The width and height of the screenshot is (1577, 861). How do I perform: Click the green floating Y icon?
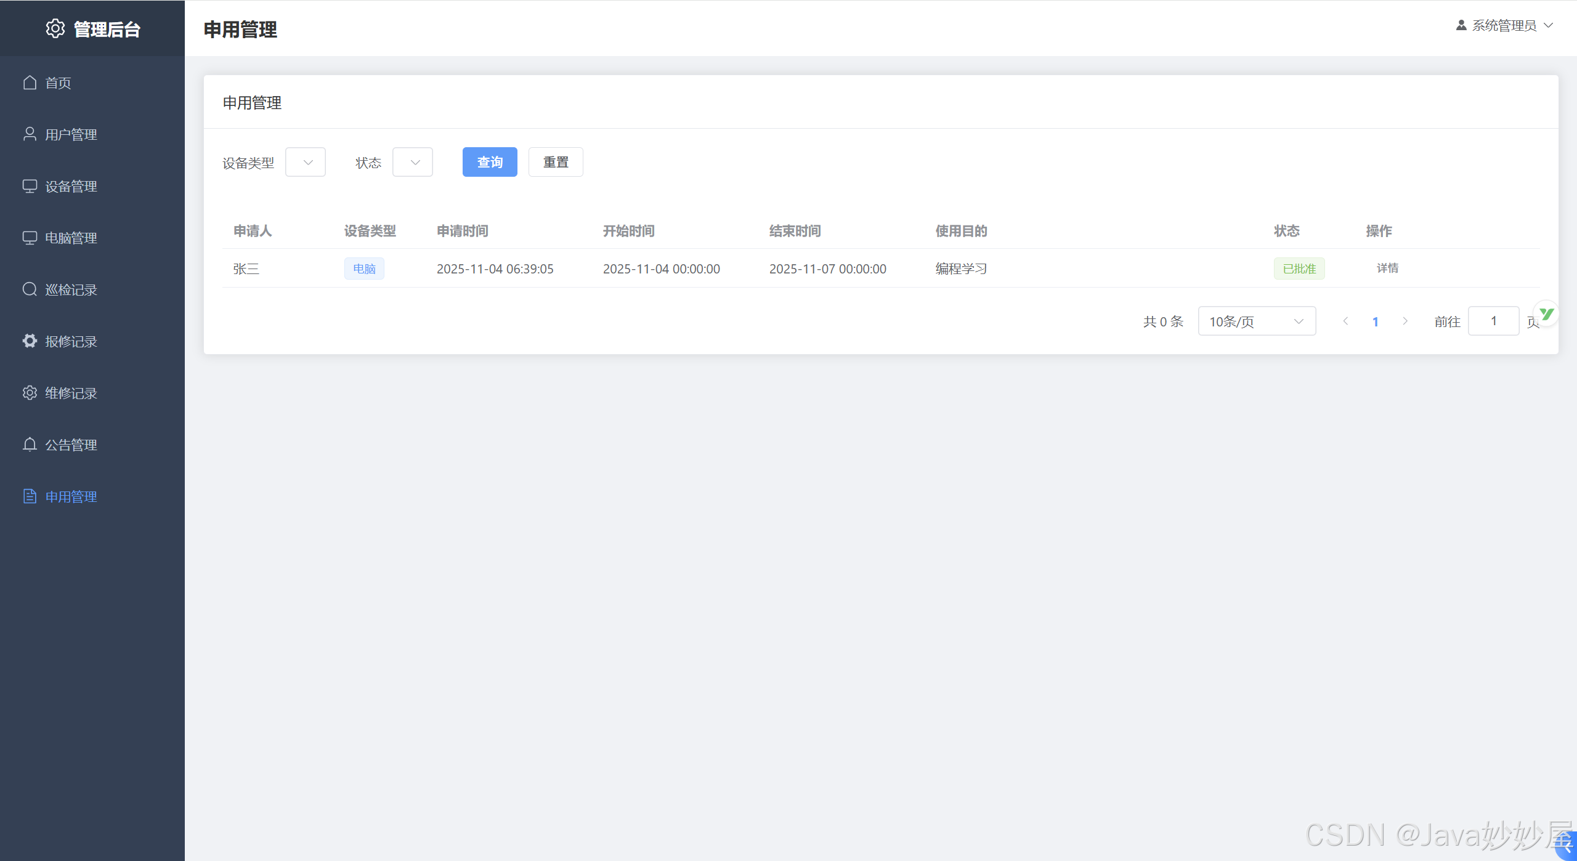(1546, 314)
